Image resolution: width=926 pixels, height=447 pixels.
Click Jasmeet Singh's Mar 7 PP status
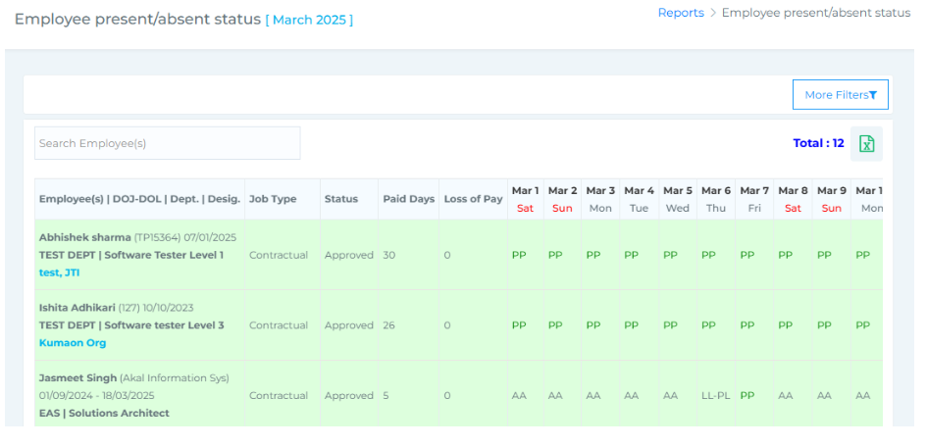pyautogui.click(x=747, y=396)
